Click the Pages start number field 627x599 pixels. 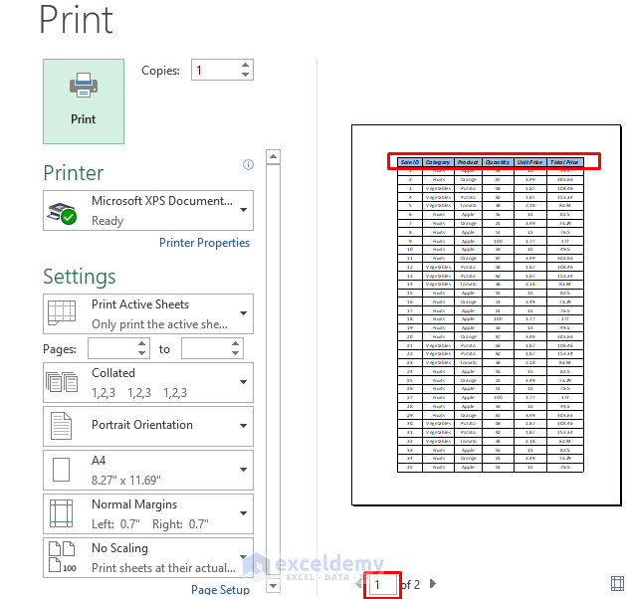(112, 348)
